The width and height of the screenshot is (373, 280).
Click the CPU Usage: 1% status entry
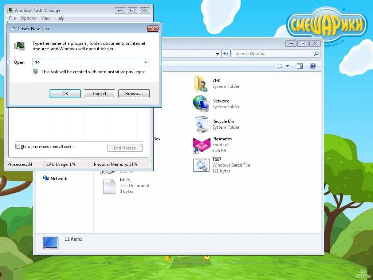pyautogui.click(x=61, y=164)
